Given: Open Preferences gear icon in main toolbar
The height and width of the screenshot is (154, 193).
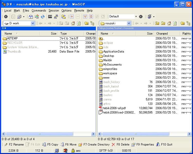Looking at the screenshot, I should [x=6, y=17].
